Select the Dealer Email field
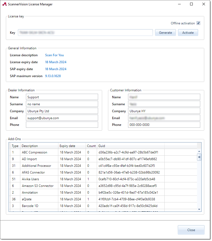The height and width of the screenshot is (241, 212). (62, 118)
